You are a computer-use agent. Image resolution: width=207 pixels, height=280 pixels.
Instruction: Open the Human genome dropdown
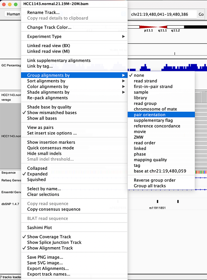coord(13,14)
